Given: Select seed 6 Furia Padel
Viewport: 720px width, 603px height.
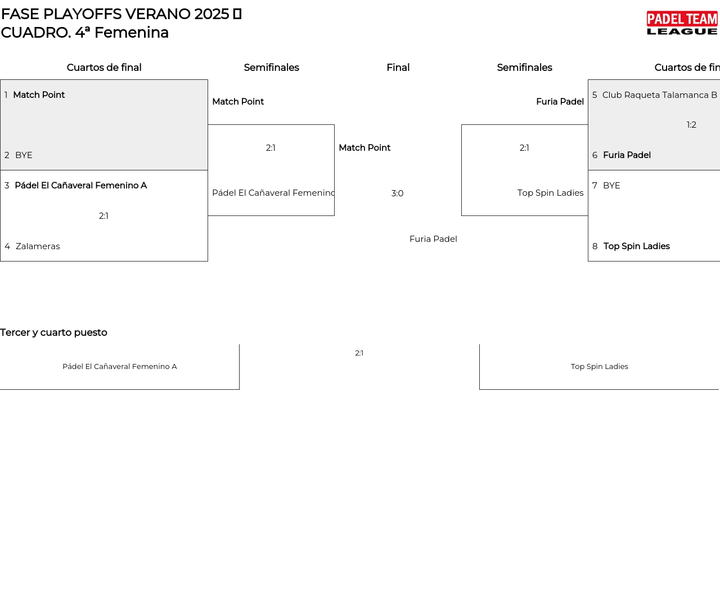Looking at the screenshot, I should (627, 155).
